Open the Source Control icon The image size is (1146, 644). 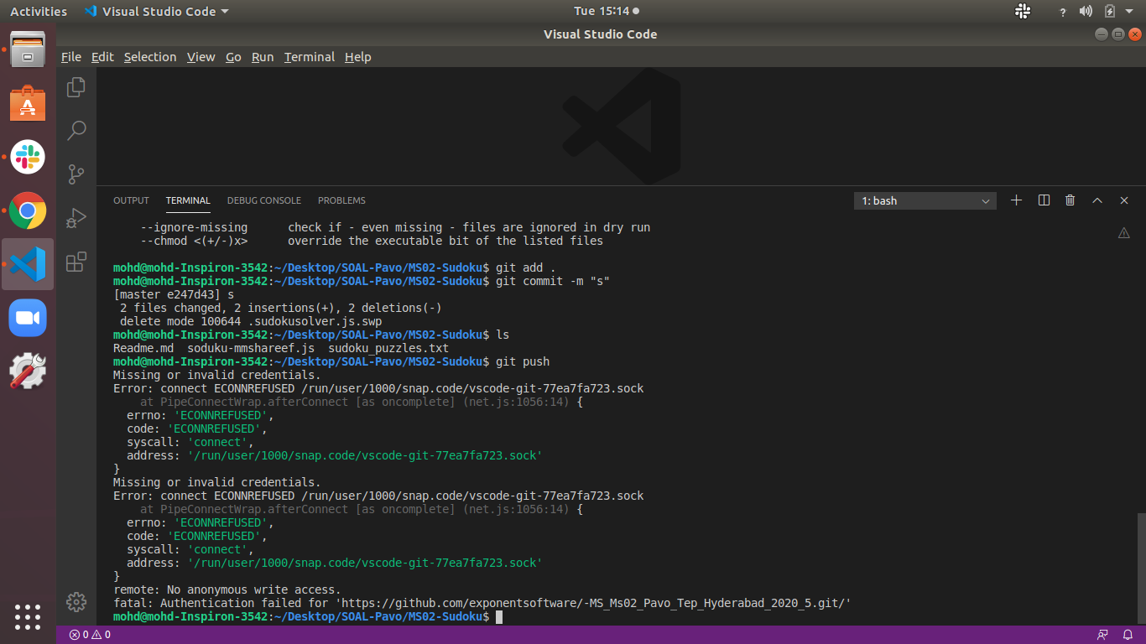click(76, 174)
